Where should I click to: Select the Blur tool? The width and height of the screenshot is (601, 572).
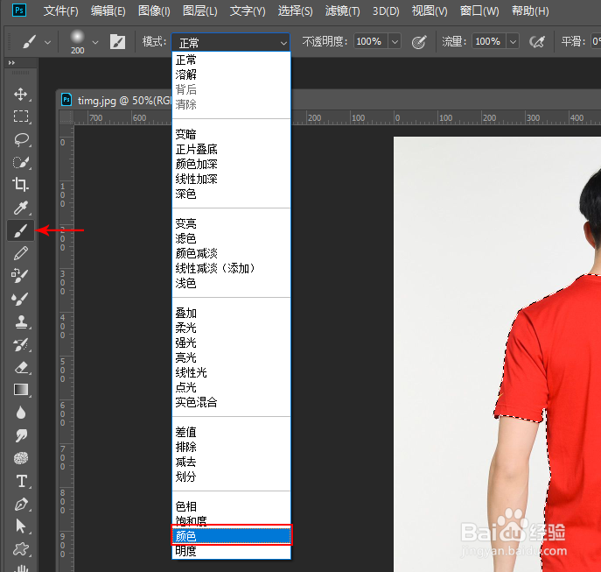pyautogui.click(x=21, y=413)
